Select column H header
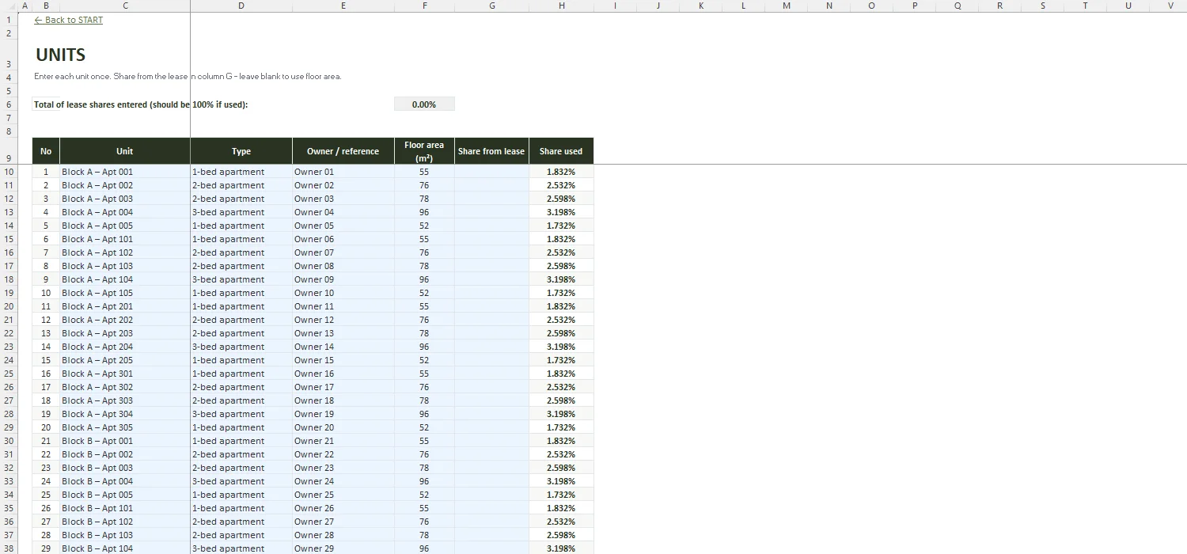Viewport: 1187px width, 554px height. point(561,6)
